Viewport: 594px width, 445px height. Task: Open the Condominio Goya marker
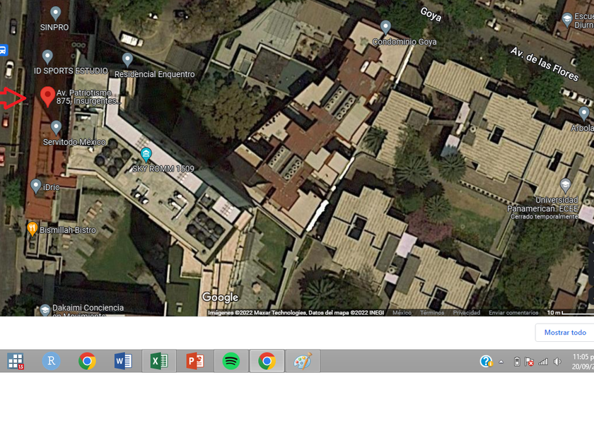pos(385,27)
